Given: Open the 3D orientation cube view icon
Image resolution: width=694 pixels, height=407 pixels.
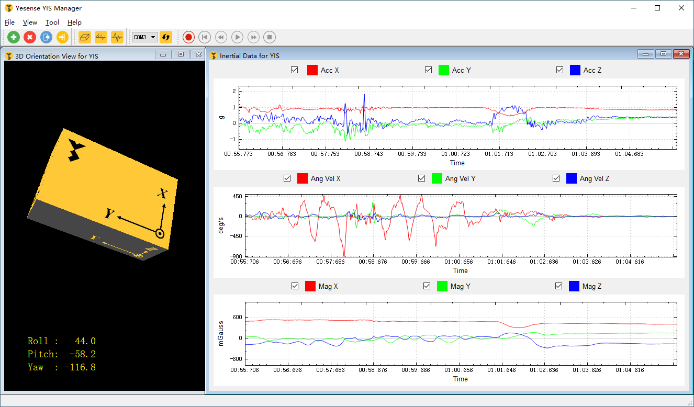Looking at the screenshot, I should (84, 37).
